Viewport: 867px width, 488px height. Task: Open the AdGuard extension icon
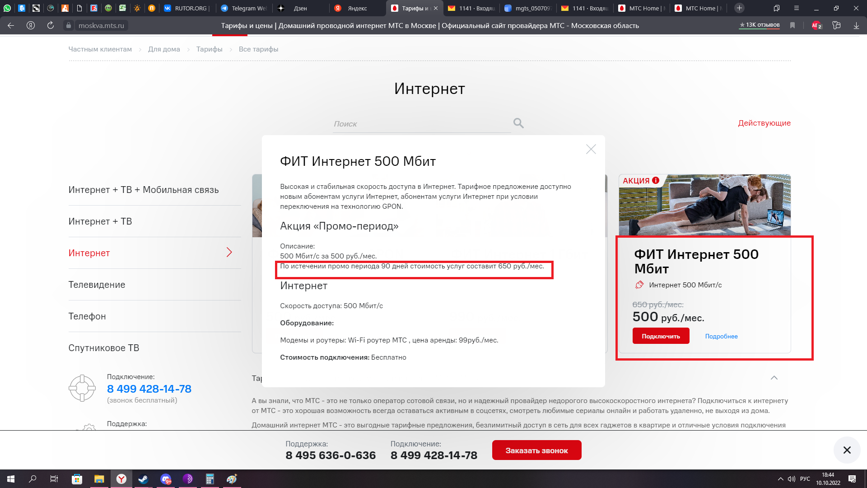pos(816,25)
